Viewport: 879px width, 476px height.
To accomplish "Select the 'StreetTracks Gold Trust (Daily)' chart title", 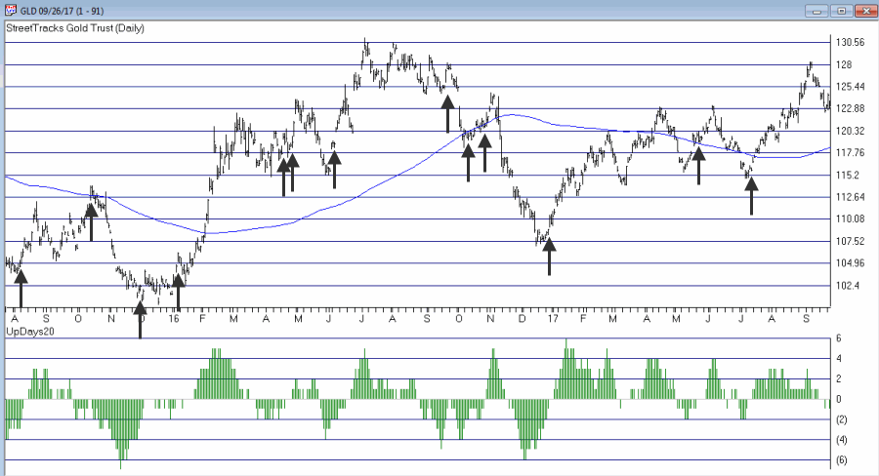I will [75, 28].
